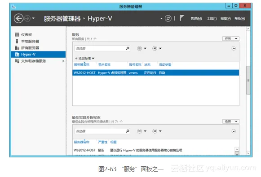261x177 pixels.
Task: Open the 视图(V) menu
Action: coord(226,18)
